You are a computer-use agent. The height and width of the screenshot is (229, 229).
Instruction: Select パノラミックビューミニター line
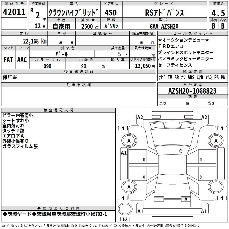coord(185,59)
